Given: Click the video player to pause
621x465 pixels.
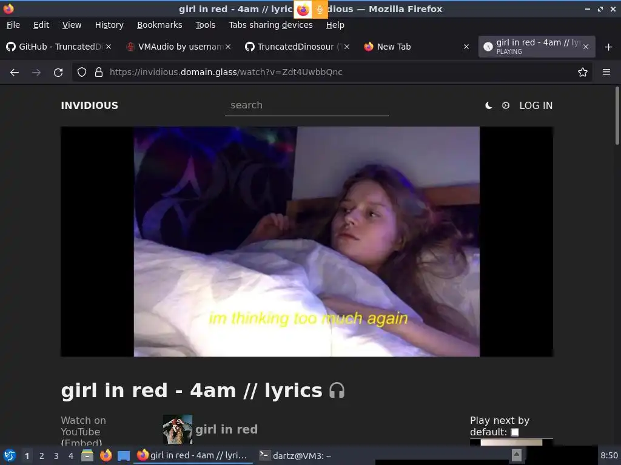Looking at the screenshot, I should [306, 242].
